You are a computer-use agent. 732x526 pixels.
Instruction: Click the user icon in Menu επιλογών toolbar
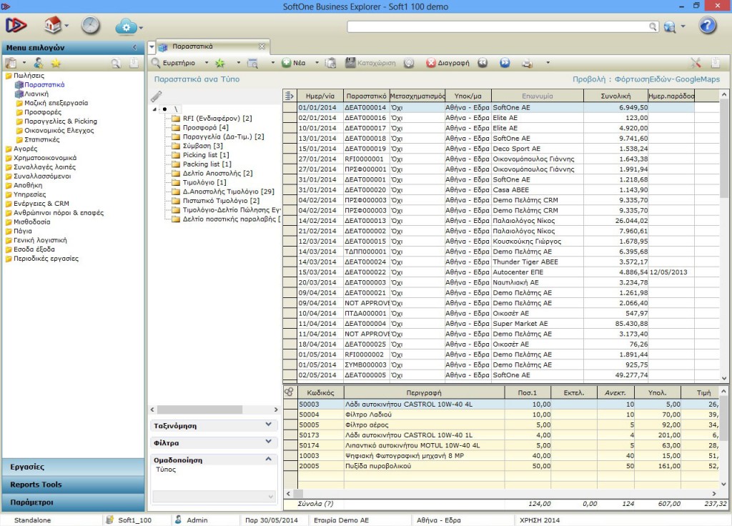point(39,63)
